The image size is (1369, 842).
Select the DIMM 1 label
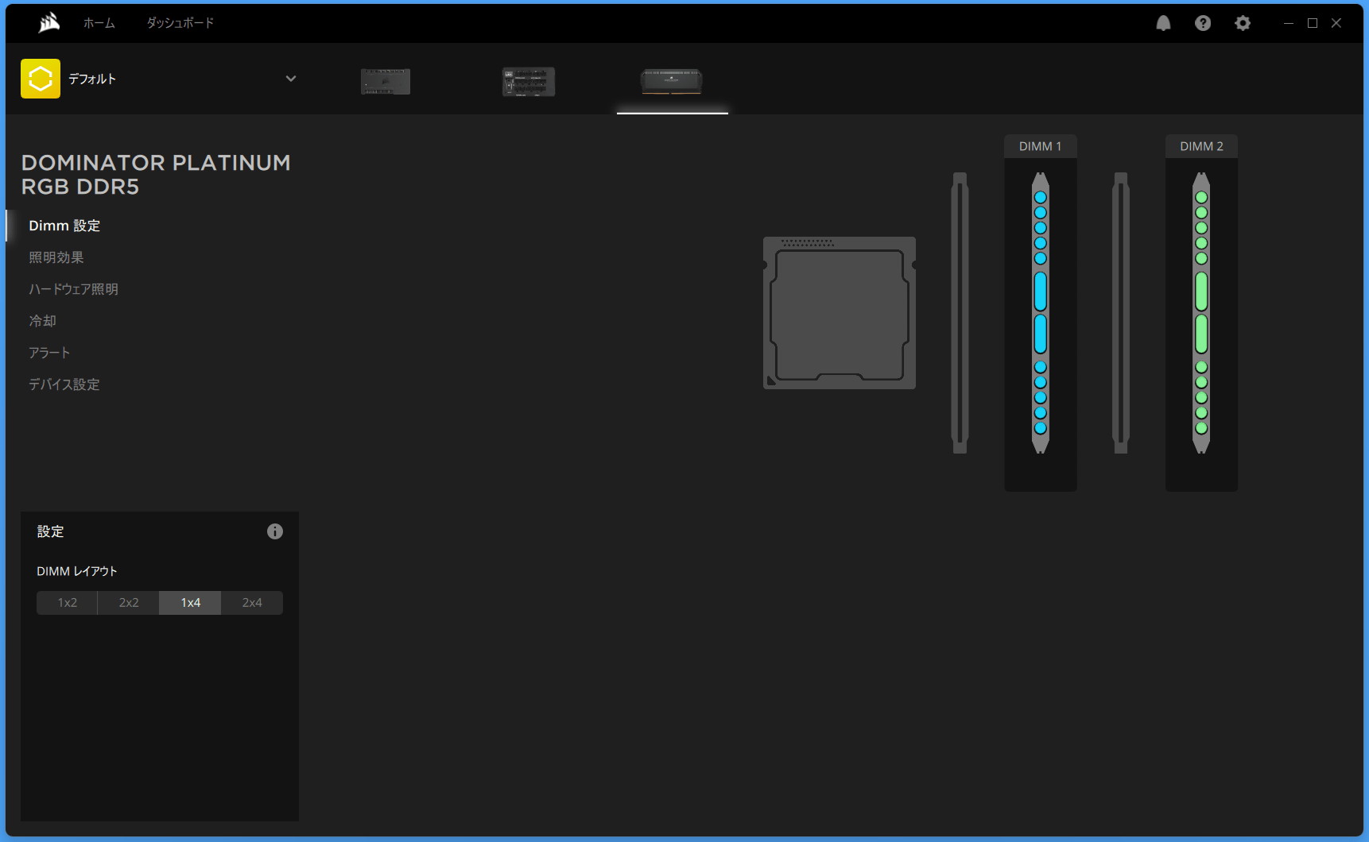point(1041,146)
